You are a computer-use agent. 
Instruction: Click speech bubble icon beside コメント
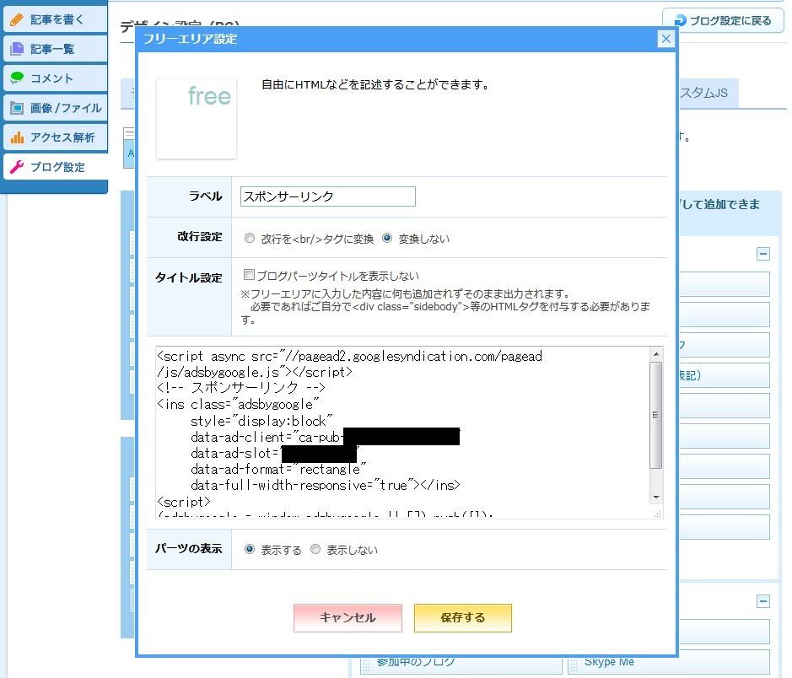17,78
